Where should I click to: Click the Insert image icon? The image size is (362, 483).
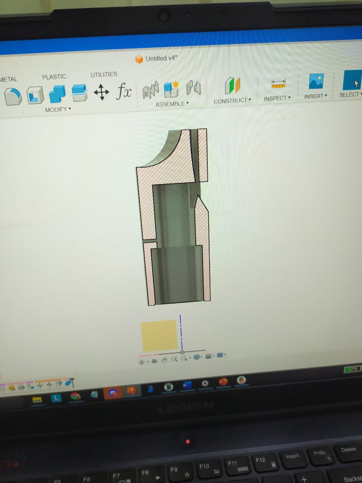316,81
